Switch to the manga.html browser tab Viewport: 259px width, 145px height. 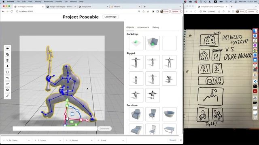pyautogui.click(x=93, y=7)
